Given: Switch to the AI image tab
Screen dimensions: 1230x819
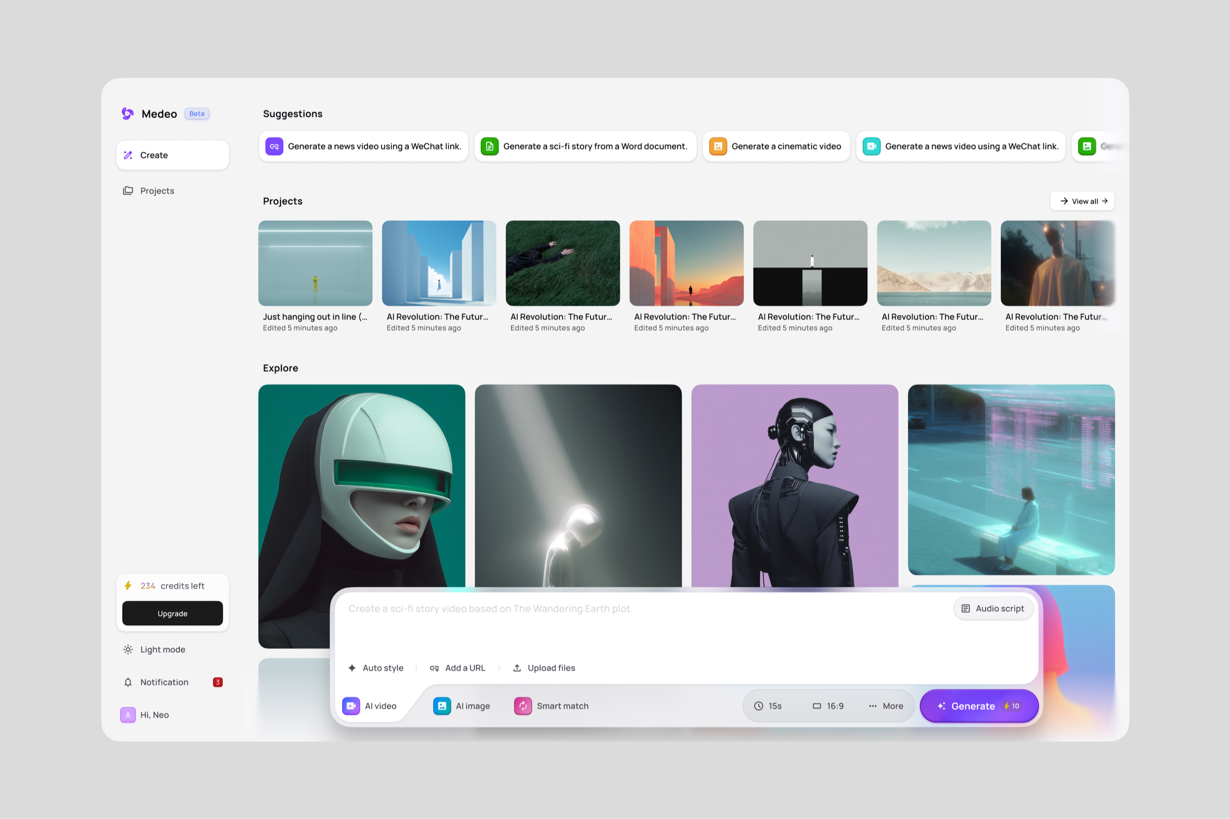Looking at the screenshot, I should coord(462,706).
